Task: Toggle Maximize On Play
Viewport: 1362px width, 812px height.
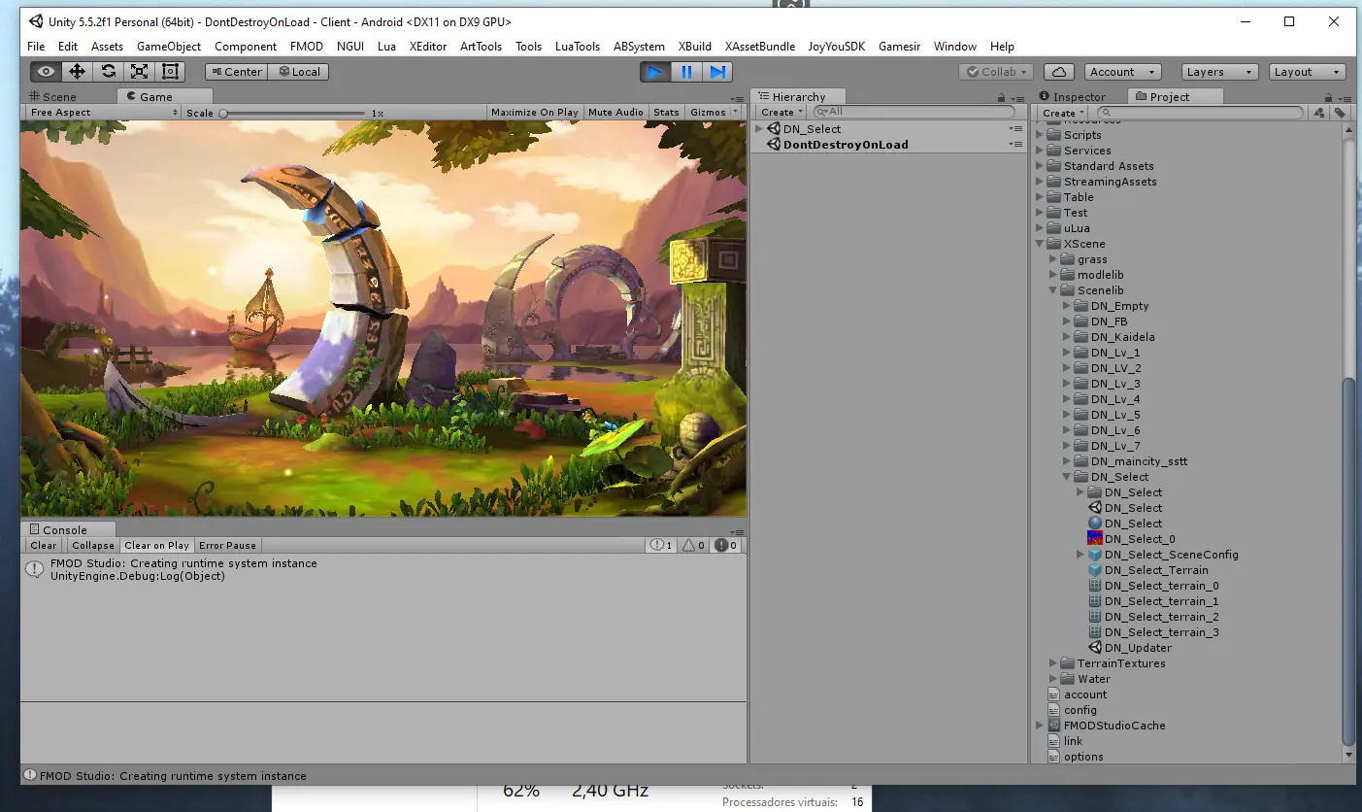Action: [534, 113]
